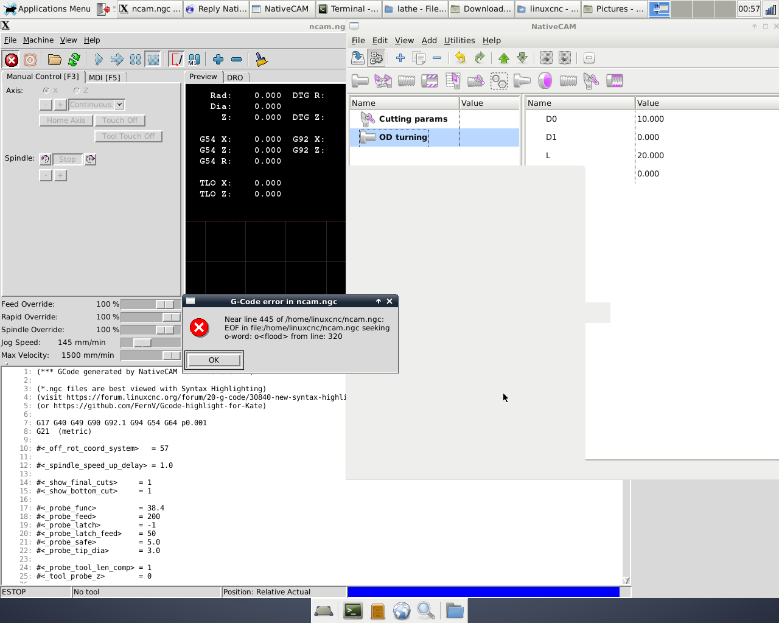Viewport: 779px width, 623px height.
Task: Open the Applications Menu
Action: point(47,9)
